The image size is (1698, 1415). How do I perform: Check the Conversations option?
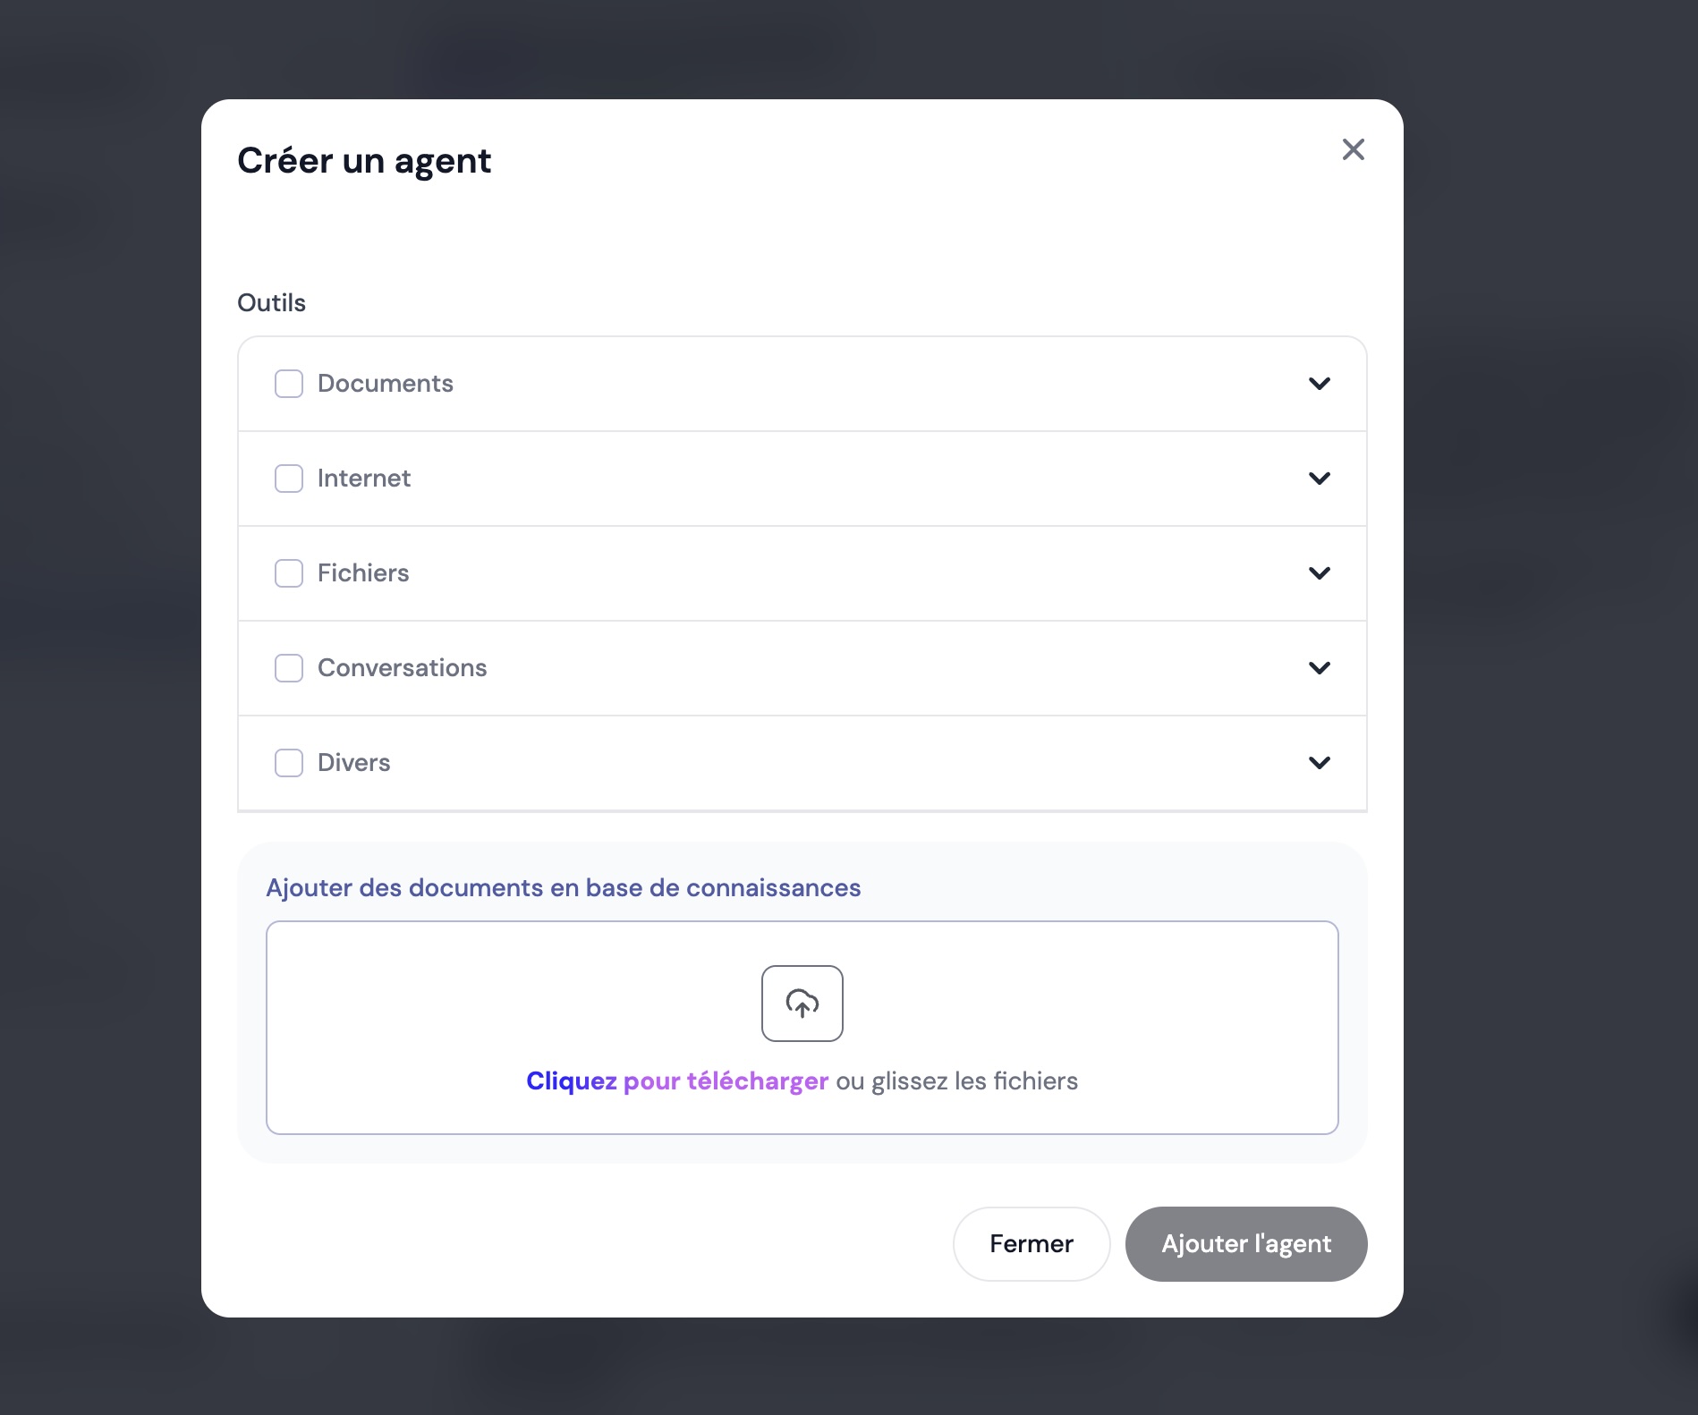288,668
